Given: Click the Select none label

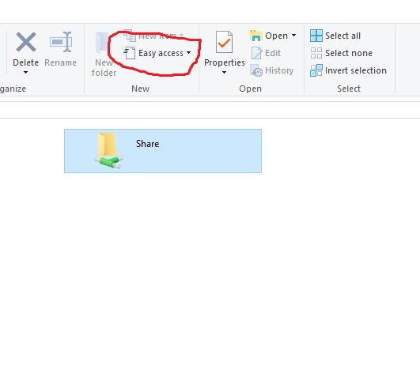Looking at the screenshot, I should point(349,53).
